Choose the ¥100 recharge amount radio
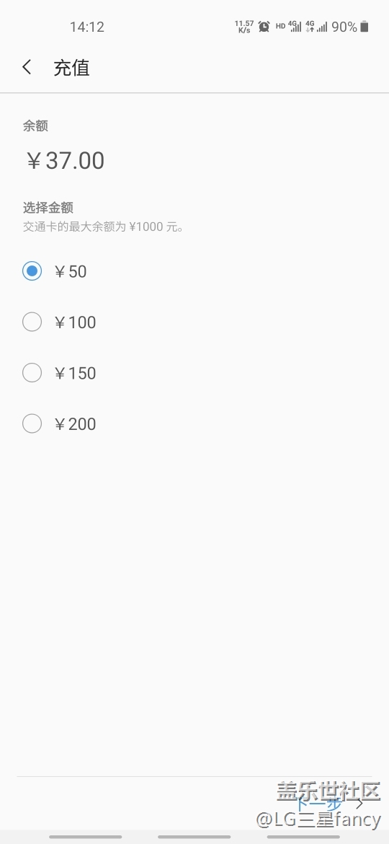The image size is (389, 844). point(32,322)
